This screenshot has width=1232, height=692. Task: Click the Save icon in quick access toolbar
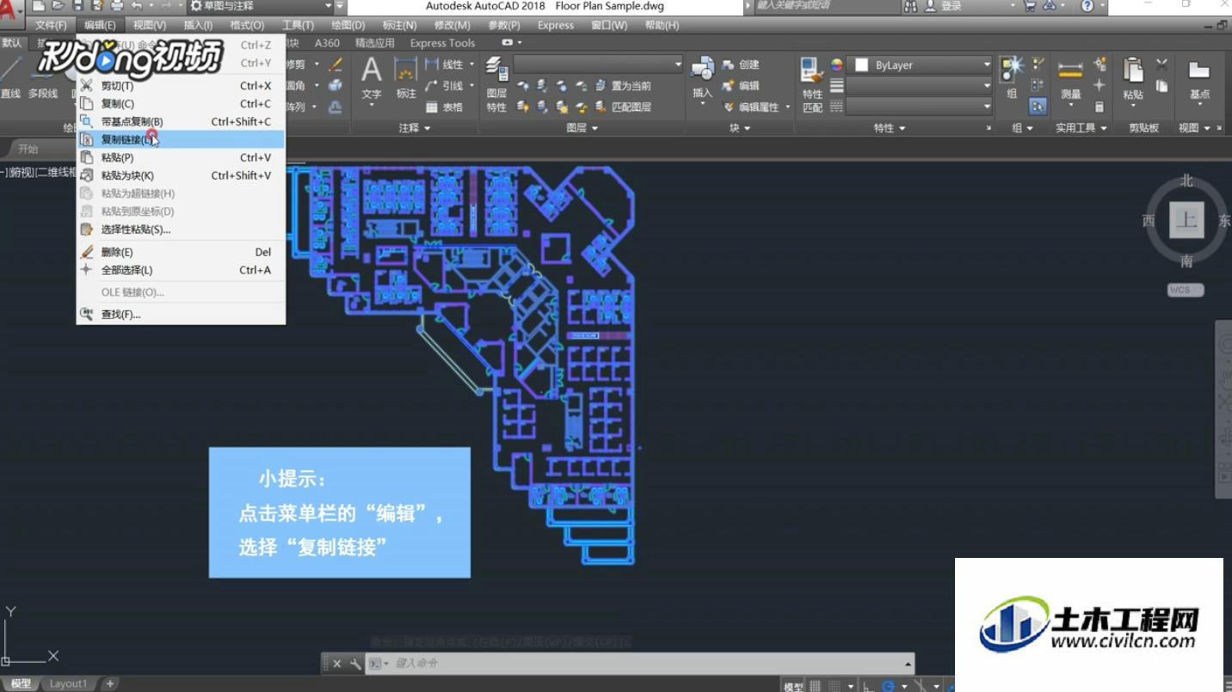click(x=78, y=6)
